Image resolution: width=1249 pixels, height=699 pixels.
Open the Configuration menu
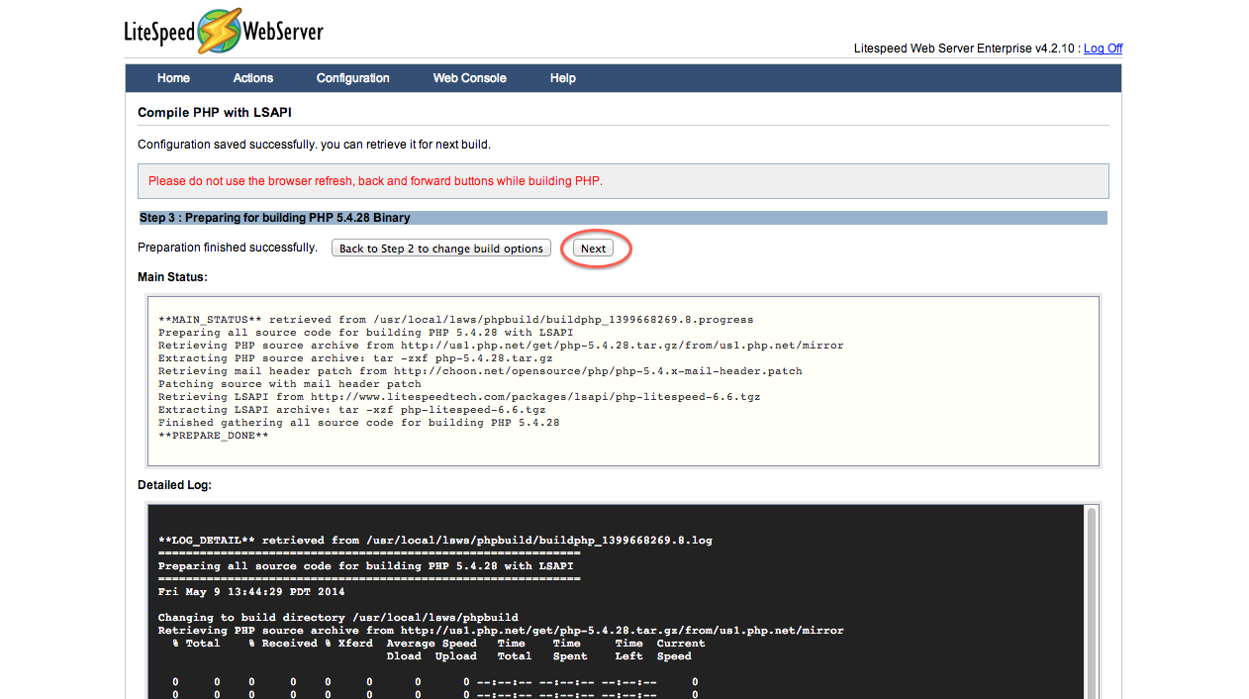pos(353,78)
